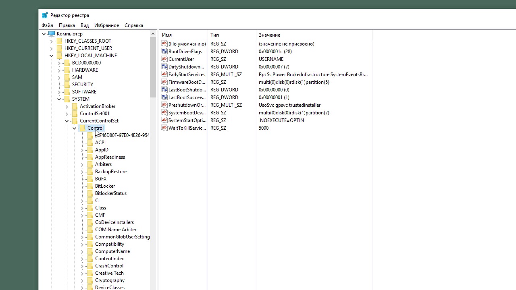This screenshot has width=516, height=290.
Task: Expand the ControlSet001 key
Action: click(67, 114)
